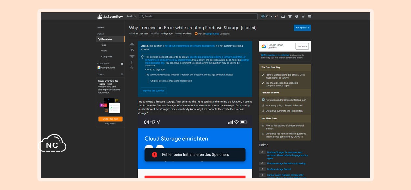Bookmark the question
This screenshot has height=190, width=411.
click(x=132, y=62)
